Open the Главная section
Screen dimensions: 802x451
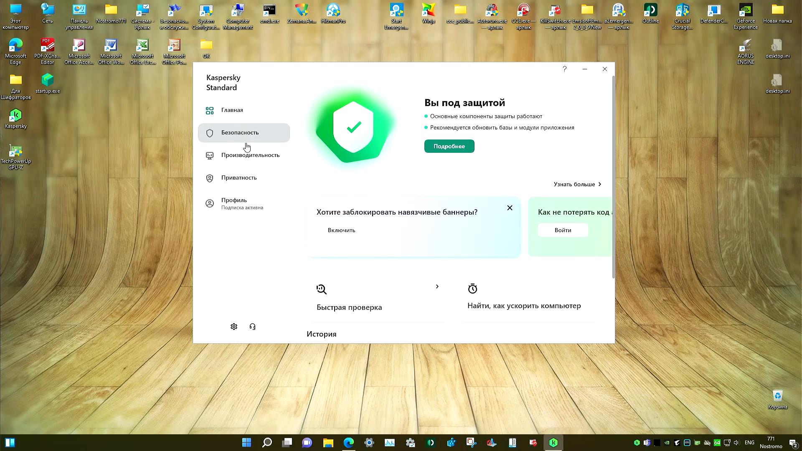[x=232, y=110]
